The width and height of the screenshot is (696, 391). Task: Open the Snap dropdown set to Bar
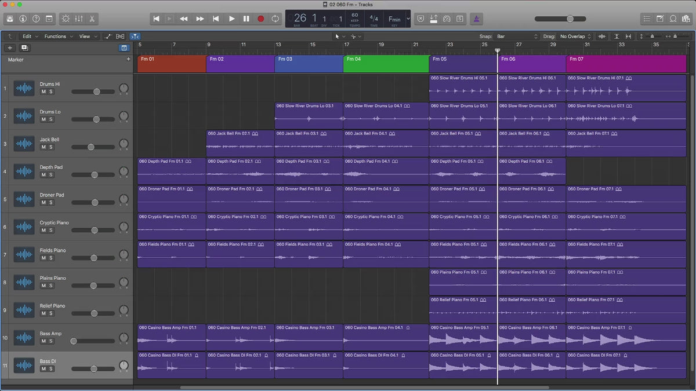point(516,36)
